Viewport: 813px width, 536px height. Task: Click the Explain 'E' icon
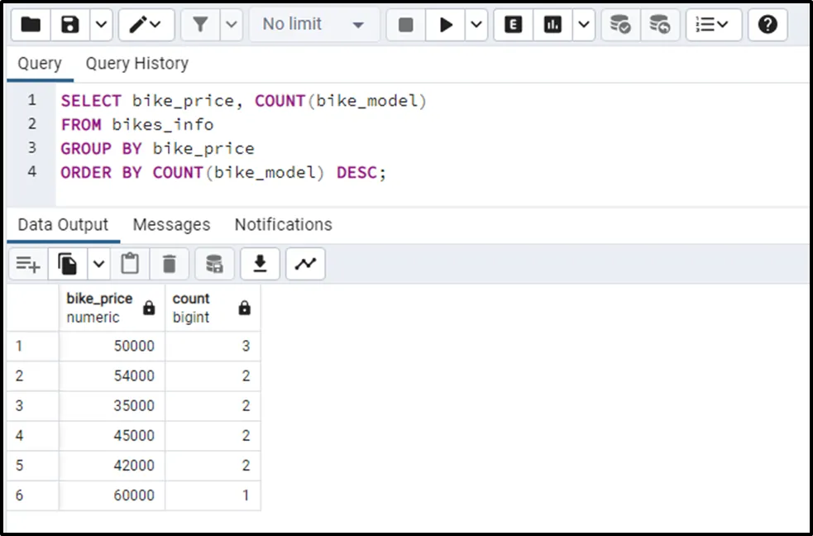coord(513,25)
